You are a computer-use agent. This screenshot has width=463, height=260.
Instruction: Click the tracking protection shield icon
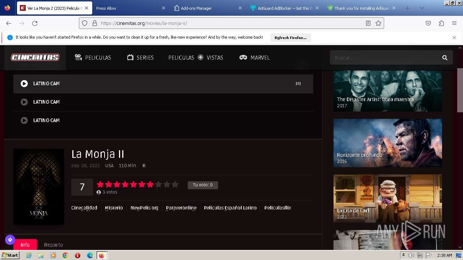coord(85,23)
